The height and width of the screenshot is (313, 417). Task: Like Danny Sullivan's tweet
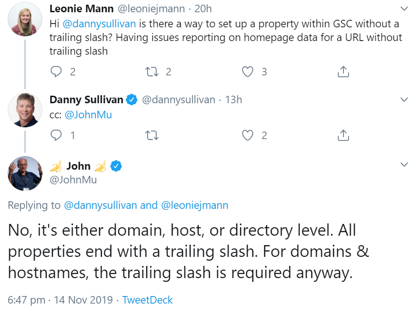(x=248, y=136)
